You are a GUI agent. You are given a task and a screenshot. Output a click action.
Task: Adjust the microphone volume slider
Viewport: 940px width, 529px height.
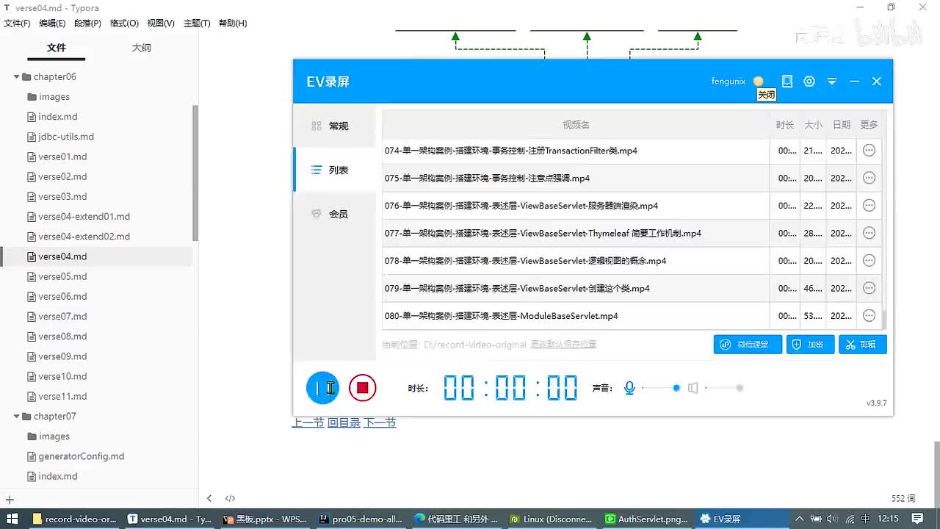(x=659, y=388)
